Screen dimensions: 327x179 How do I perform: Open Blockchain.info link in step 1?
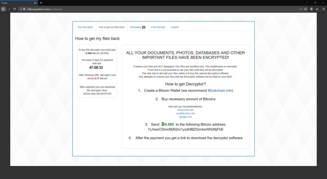(x=220, y=91)
